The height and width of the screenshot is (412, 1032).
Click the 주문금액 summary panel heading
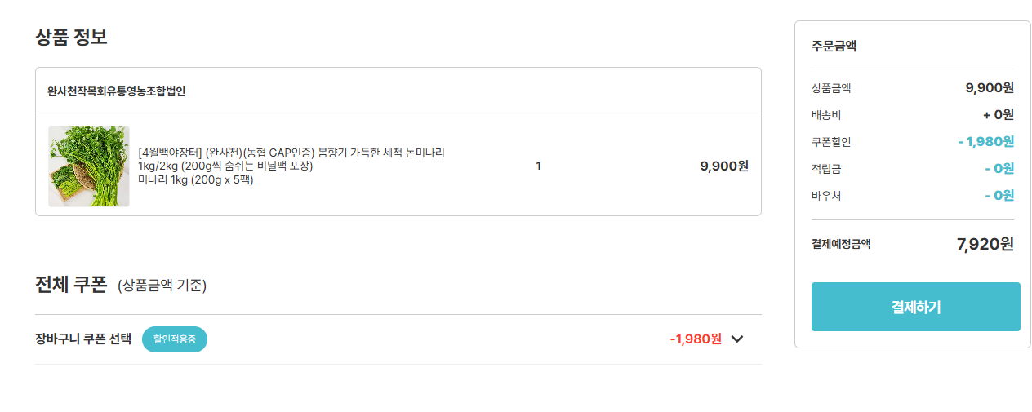tap(834, 47)
